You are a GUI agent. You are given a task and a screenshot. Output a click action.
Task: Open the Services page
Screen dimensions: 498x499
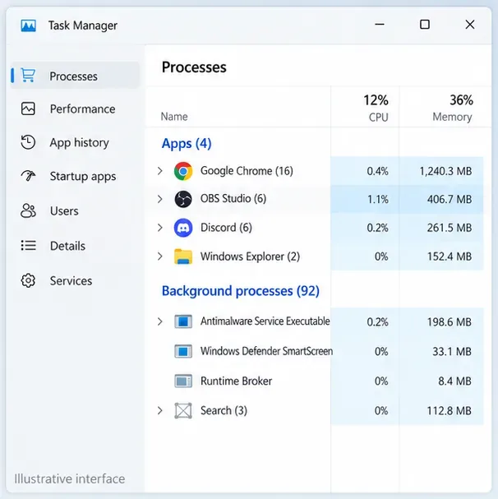71,281
